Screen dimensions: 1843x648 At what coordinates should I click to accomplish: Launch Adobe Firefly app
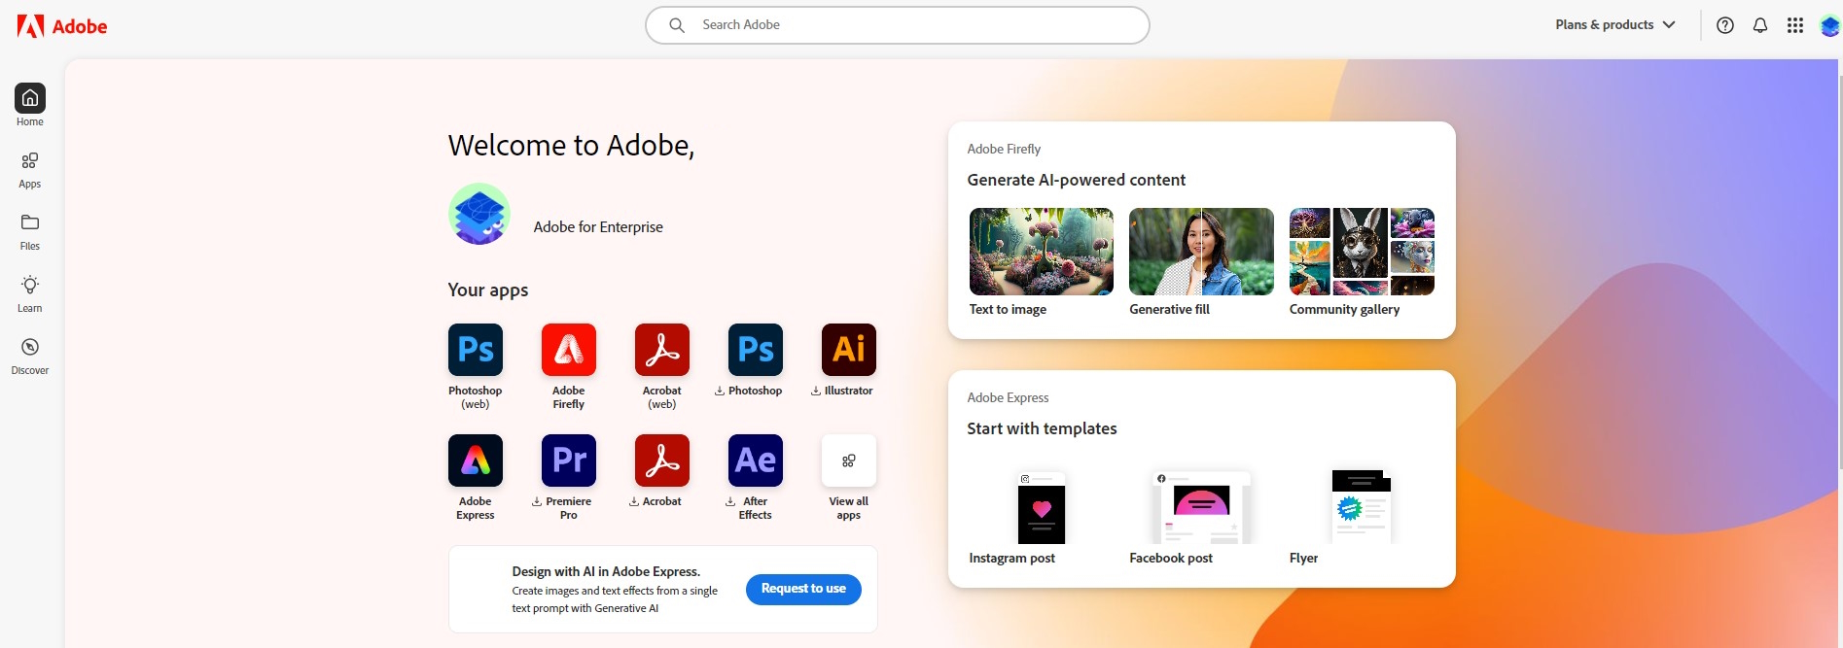coord(569,350)
